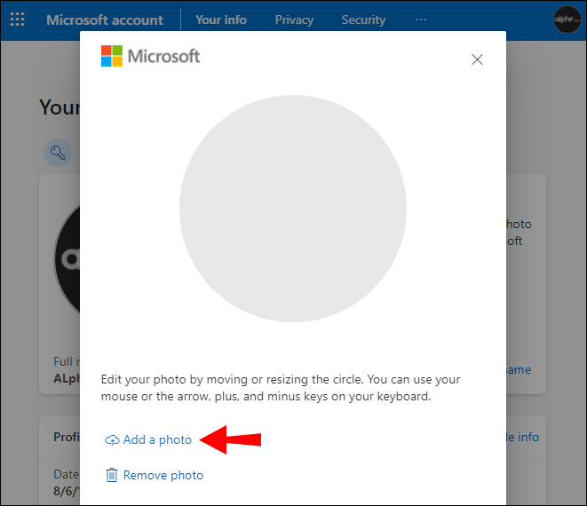Viewport: 587px width, 506px height.
Task: Switch to the Your info tab
Action: (x=221, y=20)
